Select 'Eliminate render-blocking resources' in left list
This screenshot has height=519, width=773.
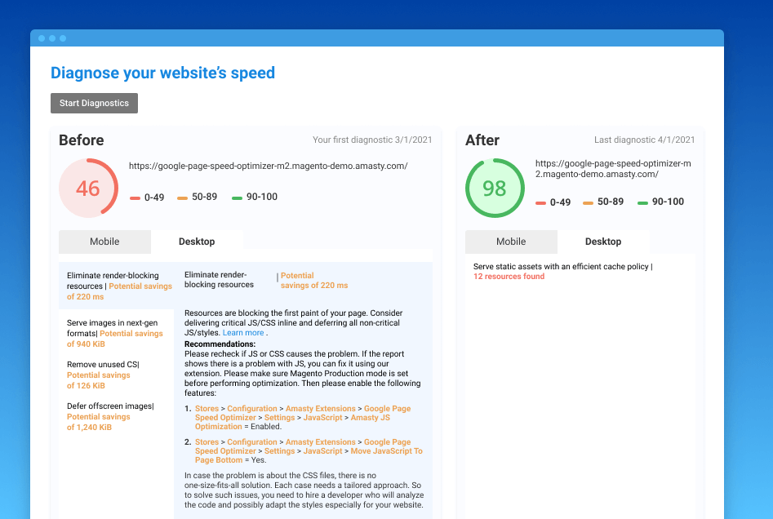click(116, 286)
